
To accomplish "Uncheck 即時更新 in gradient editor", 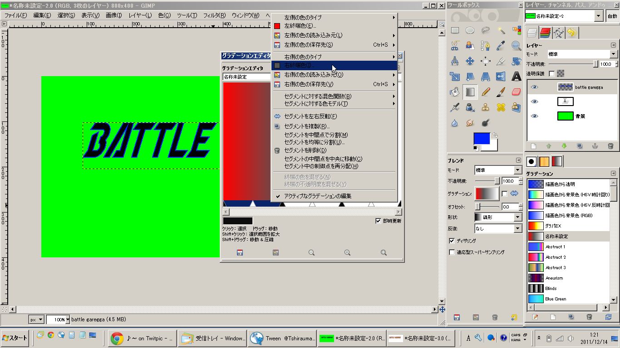I will pyautogui.click(x=378, y=221).
